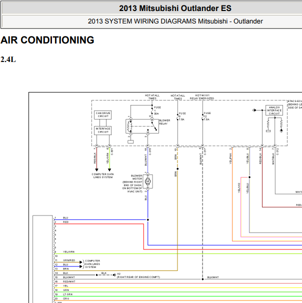Click "COMPUTER DATA LINES SYSTEM" beside pins 11-13
The image size is (302, 303).
click(x=92, y=264)
